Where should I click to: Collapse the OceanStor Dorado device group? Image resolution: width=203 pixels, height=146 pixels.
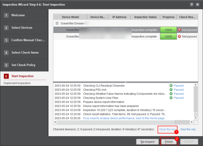click(57, 24)
